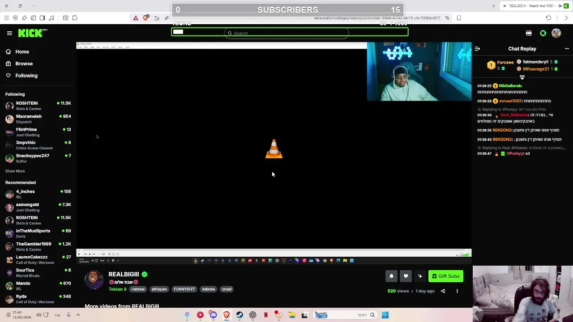Open ROSHTEIN channel under Following

[38, 106]
